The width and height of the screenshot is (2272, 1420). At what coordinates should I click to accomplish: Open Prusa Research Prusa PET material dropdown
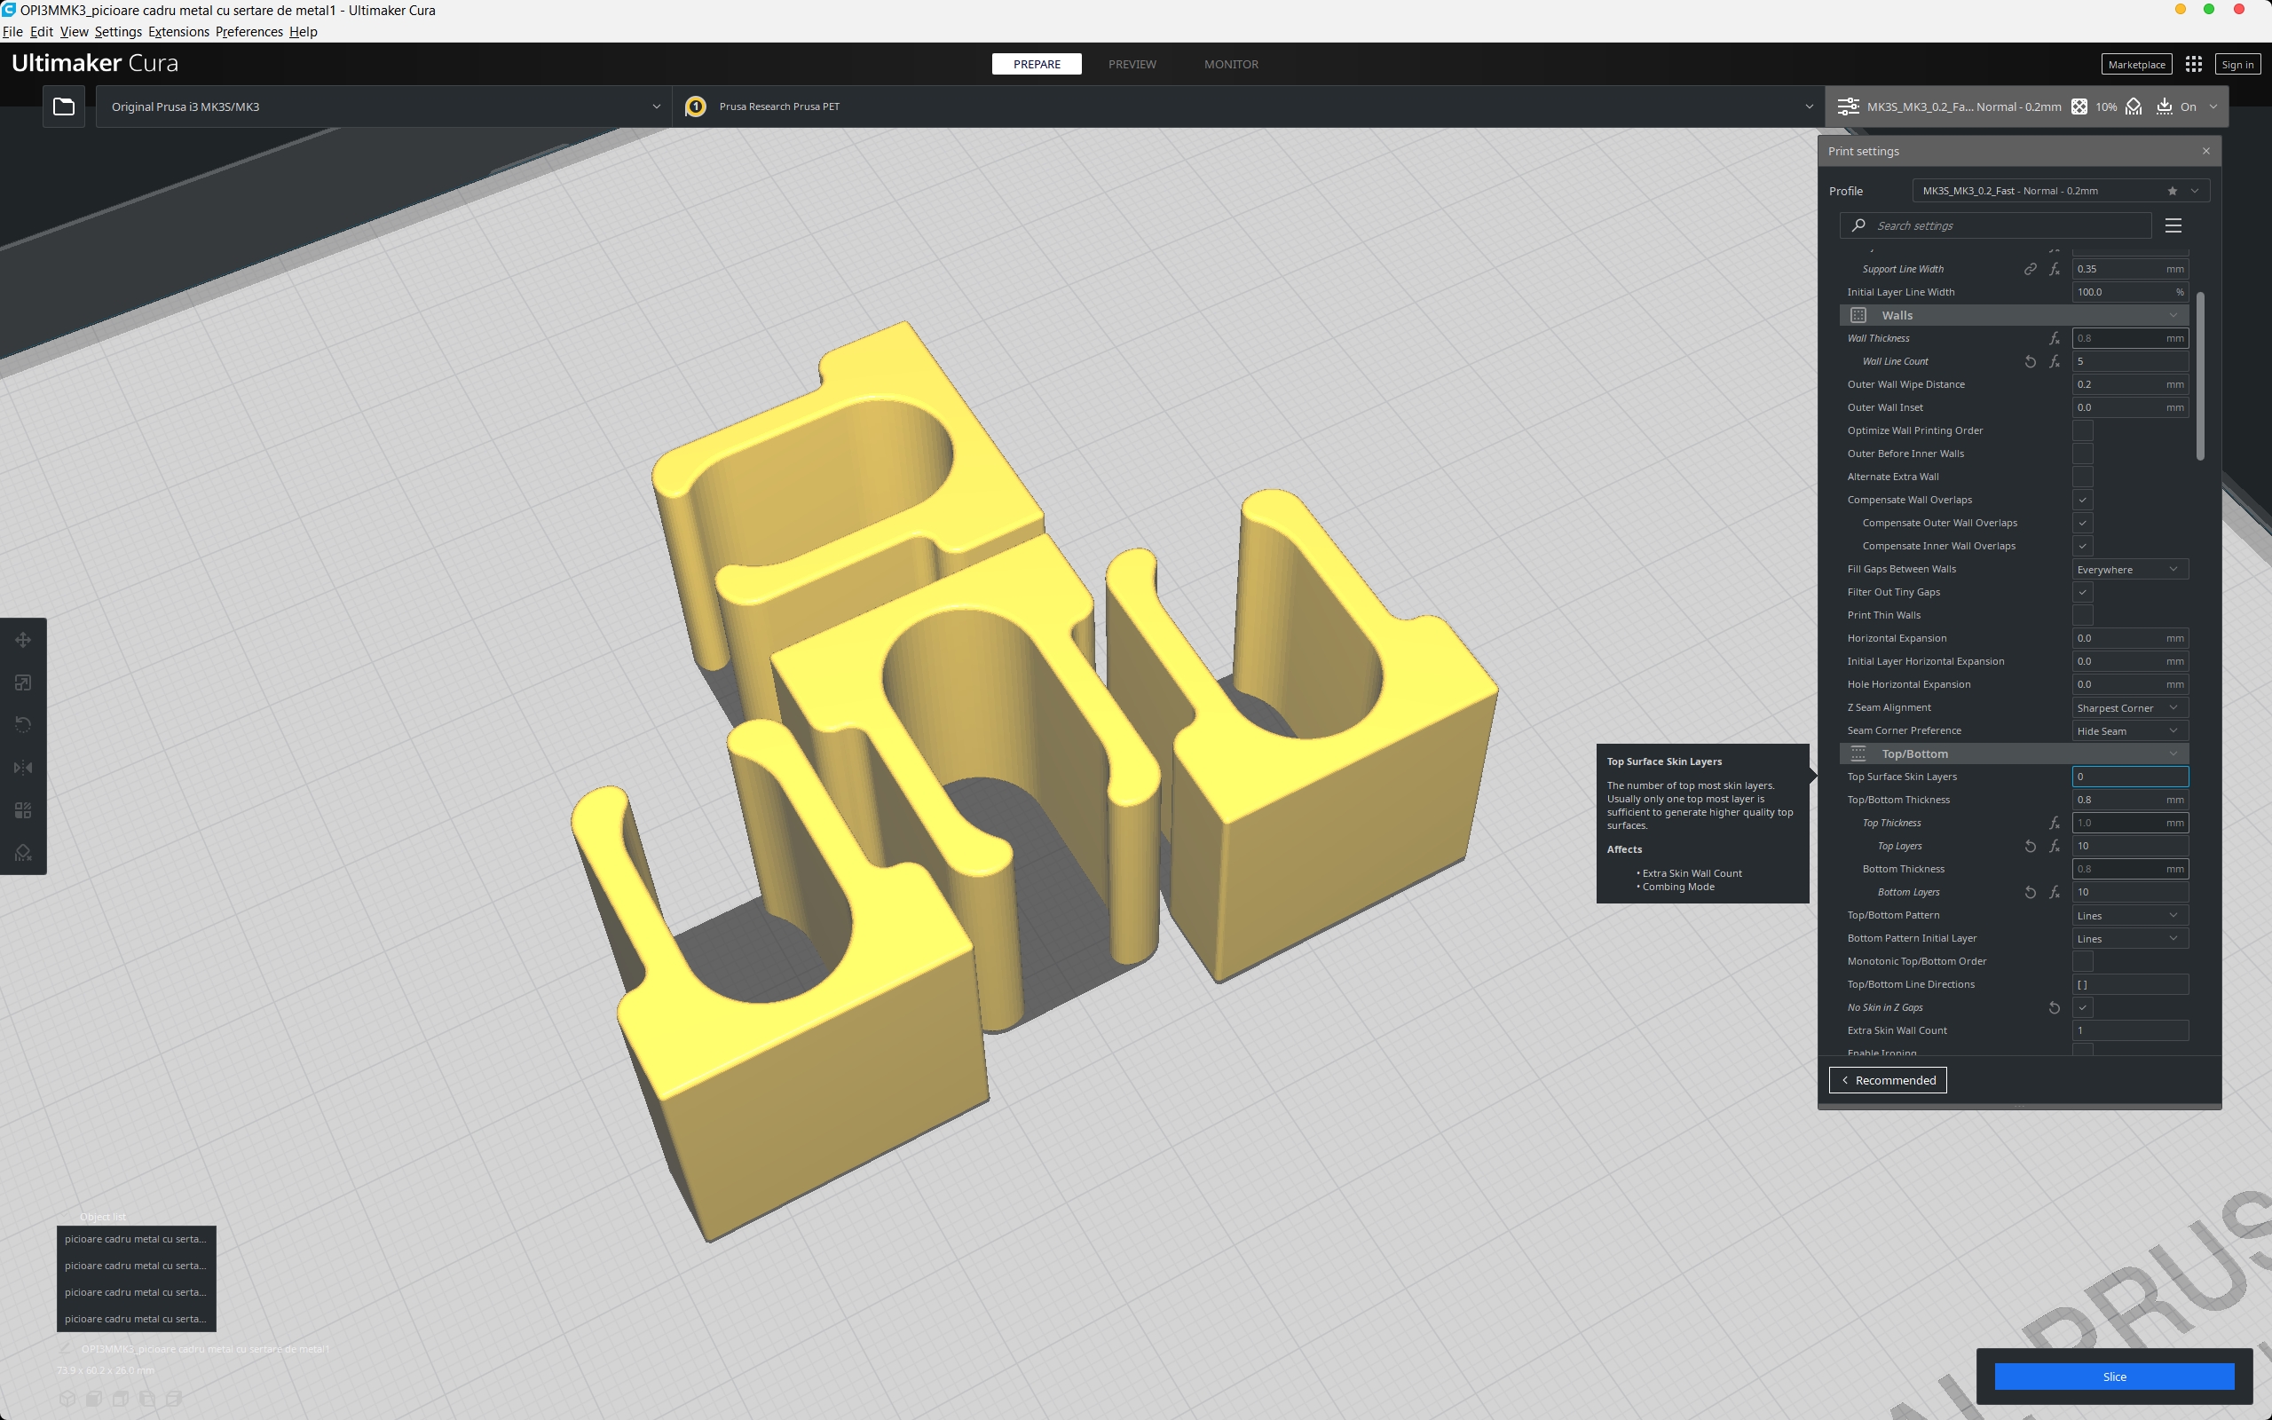click(1249, 106)
